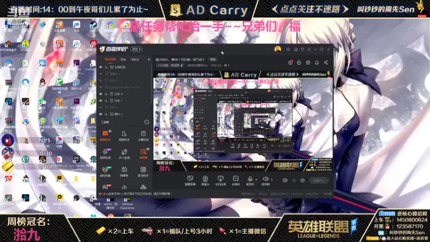Show the 文本 3 source layer
Viewport: 430px width, 242px height.
101,107
